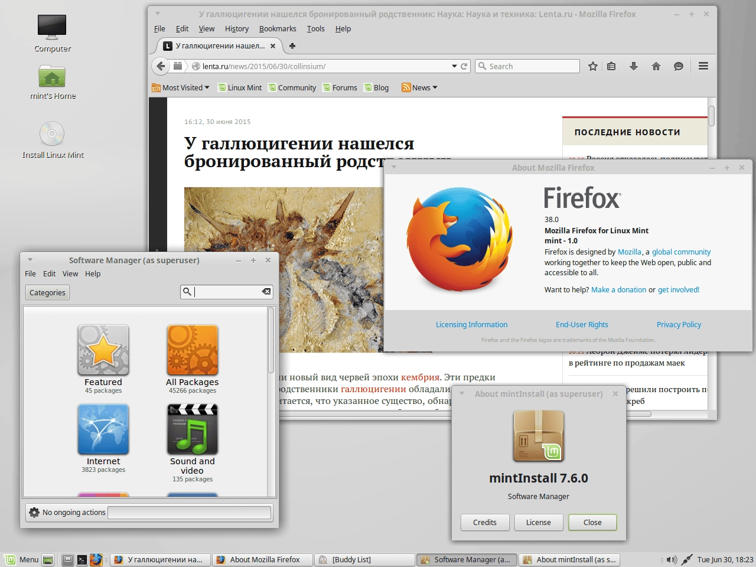Open Forums bookmark in the bookmarks toolbar
756x567 pixels.
click(x=340, y=87)
